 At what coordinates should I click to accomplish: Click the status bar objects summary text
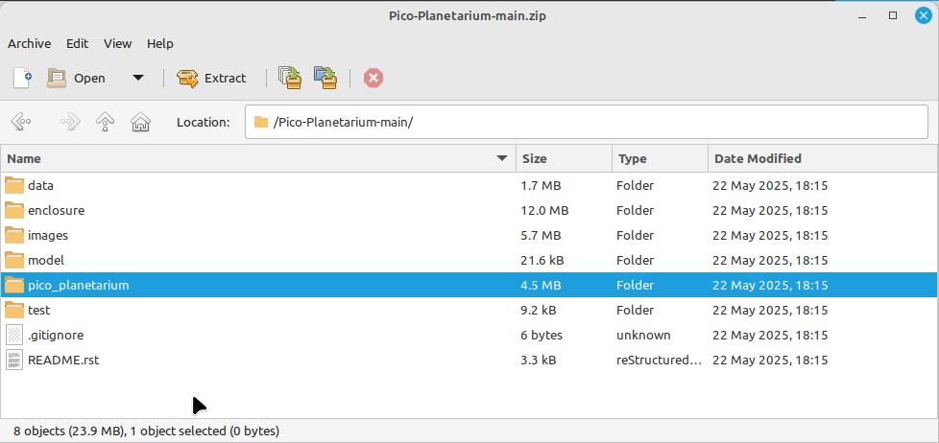[146, 431]
